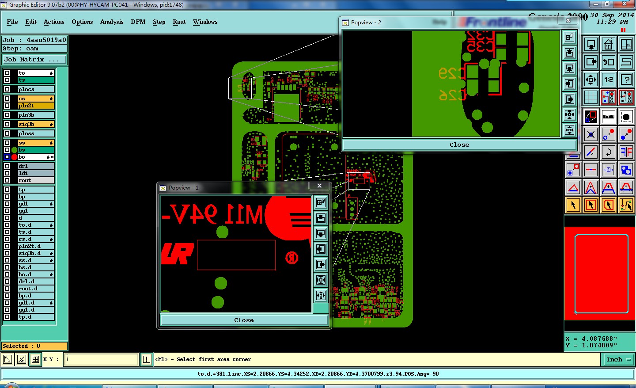The height and width of the screenshot is (388, 636).
Task: Click the overlapping blue shapes icon
Action: 626,170
